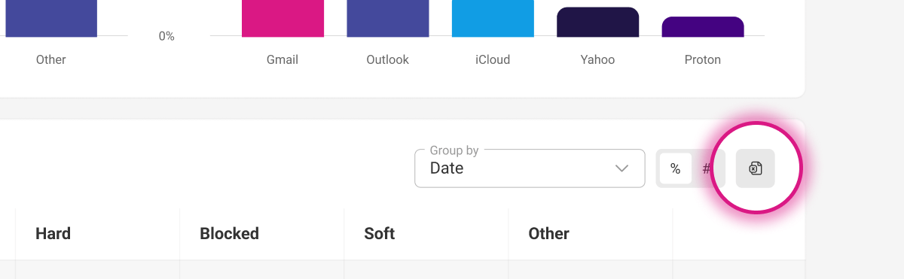Click the Outlook axis label
Viewport: 904px width, 279px height.
pyautogui.click(x=388, y=59)
